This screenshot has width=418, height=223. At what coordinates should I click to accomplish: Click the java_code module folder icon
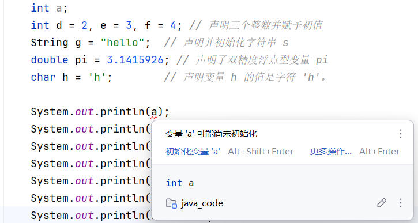[x=171, y=203]
